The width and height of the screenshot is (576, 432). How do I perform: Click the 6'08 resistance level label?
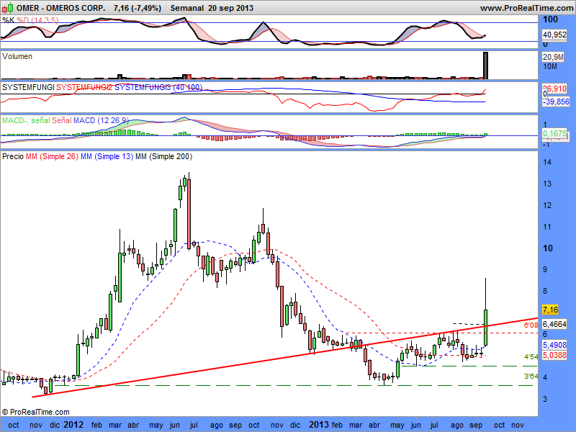click(531, 325)
